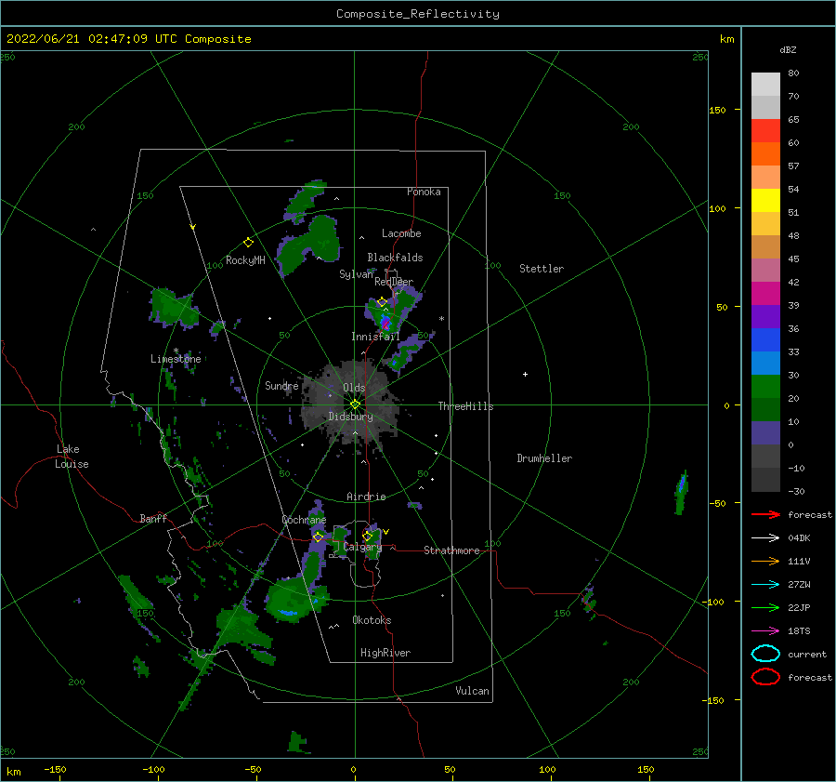This screenshot has height=782, width=836.
Task: Click the Calgary city label
Action: pyautogui.click(x=362, y=547)
